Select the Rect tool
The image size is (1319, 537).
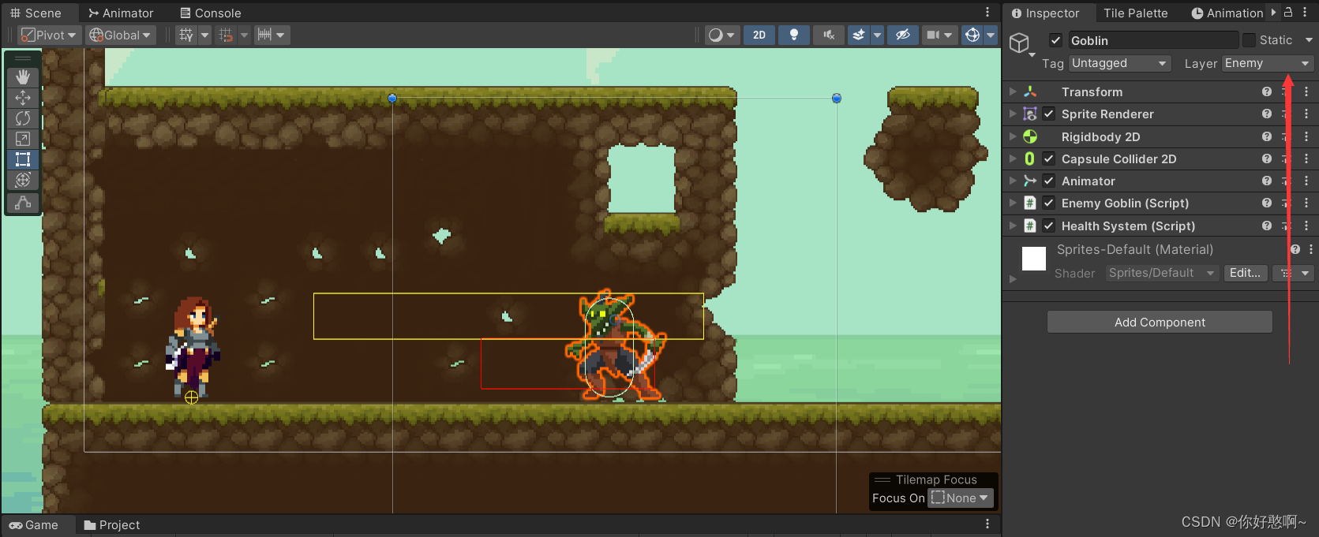[x=23, y=159]
